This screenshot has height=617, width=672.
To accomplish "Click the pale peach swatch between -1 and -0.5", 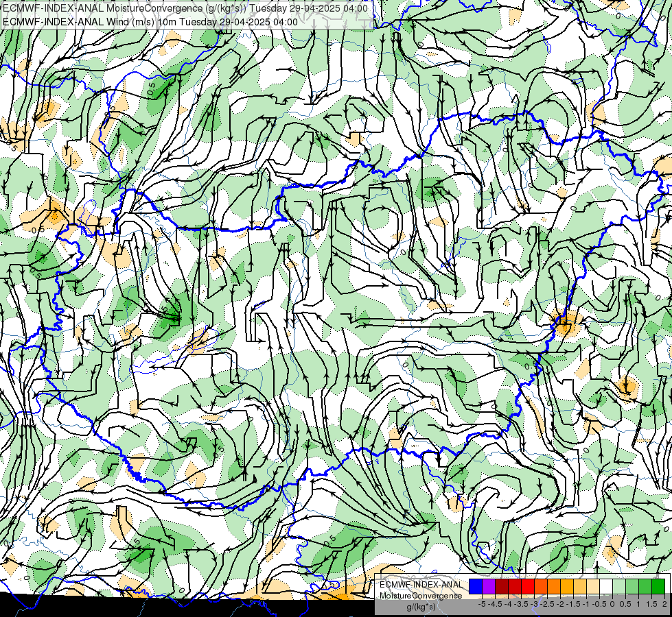I will pos(593,587).
